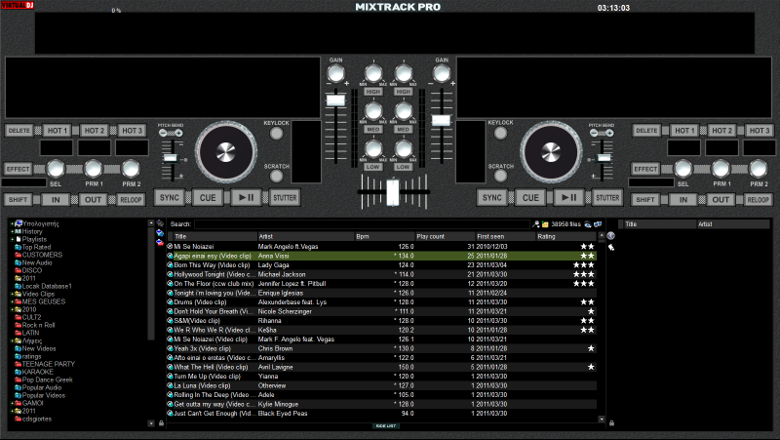The width and height of the screenshot is (780, 440).
Task: Click the crossfader handle
Action: 393,192
